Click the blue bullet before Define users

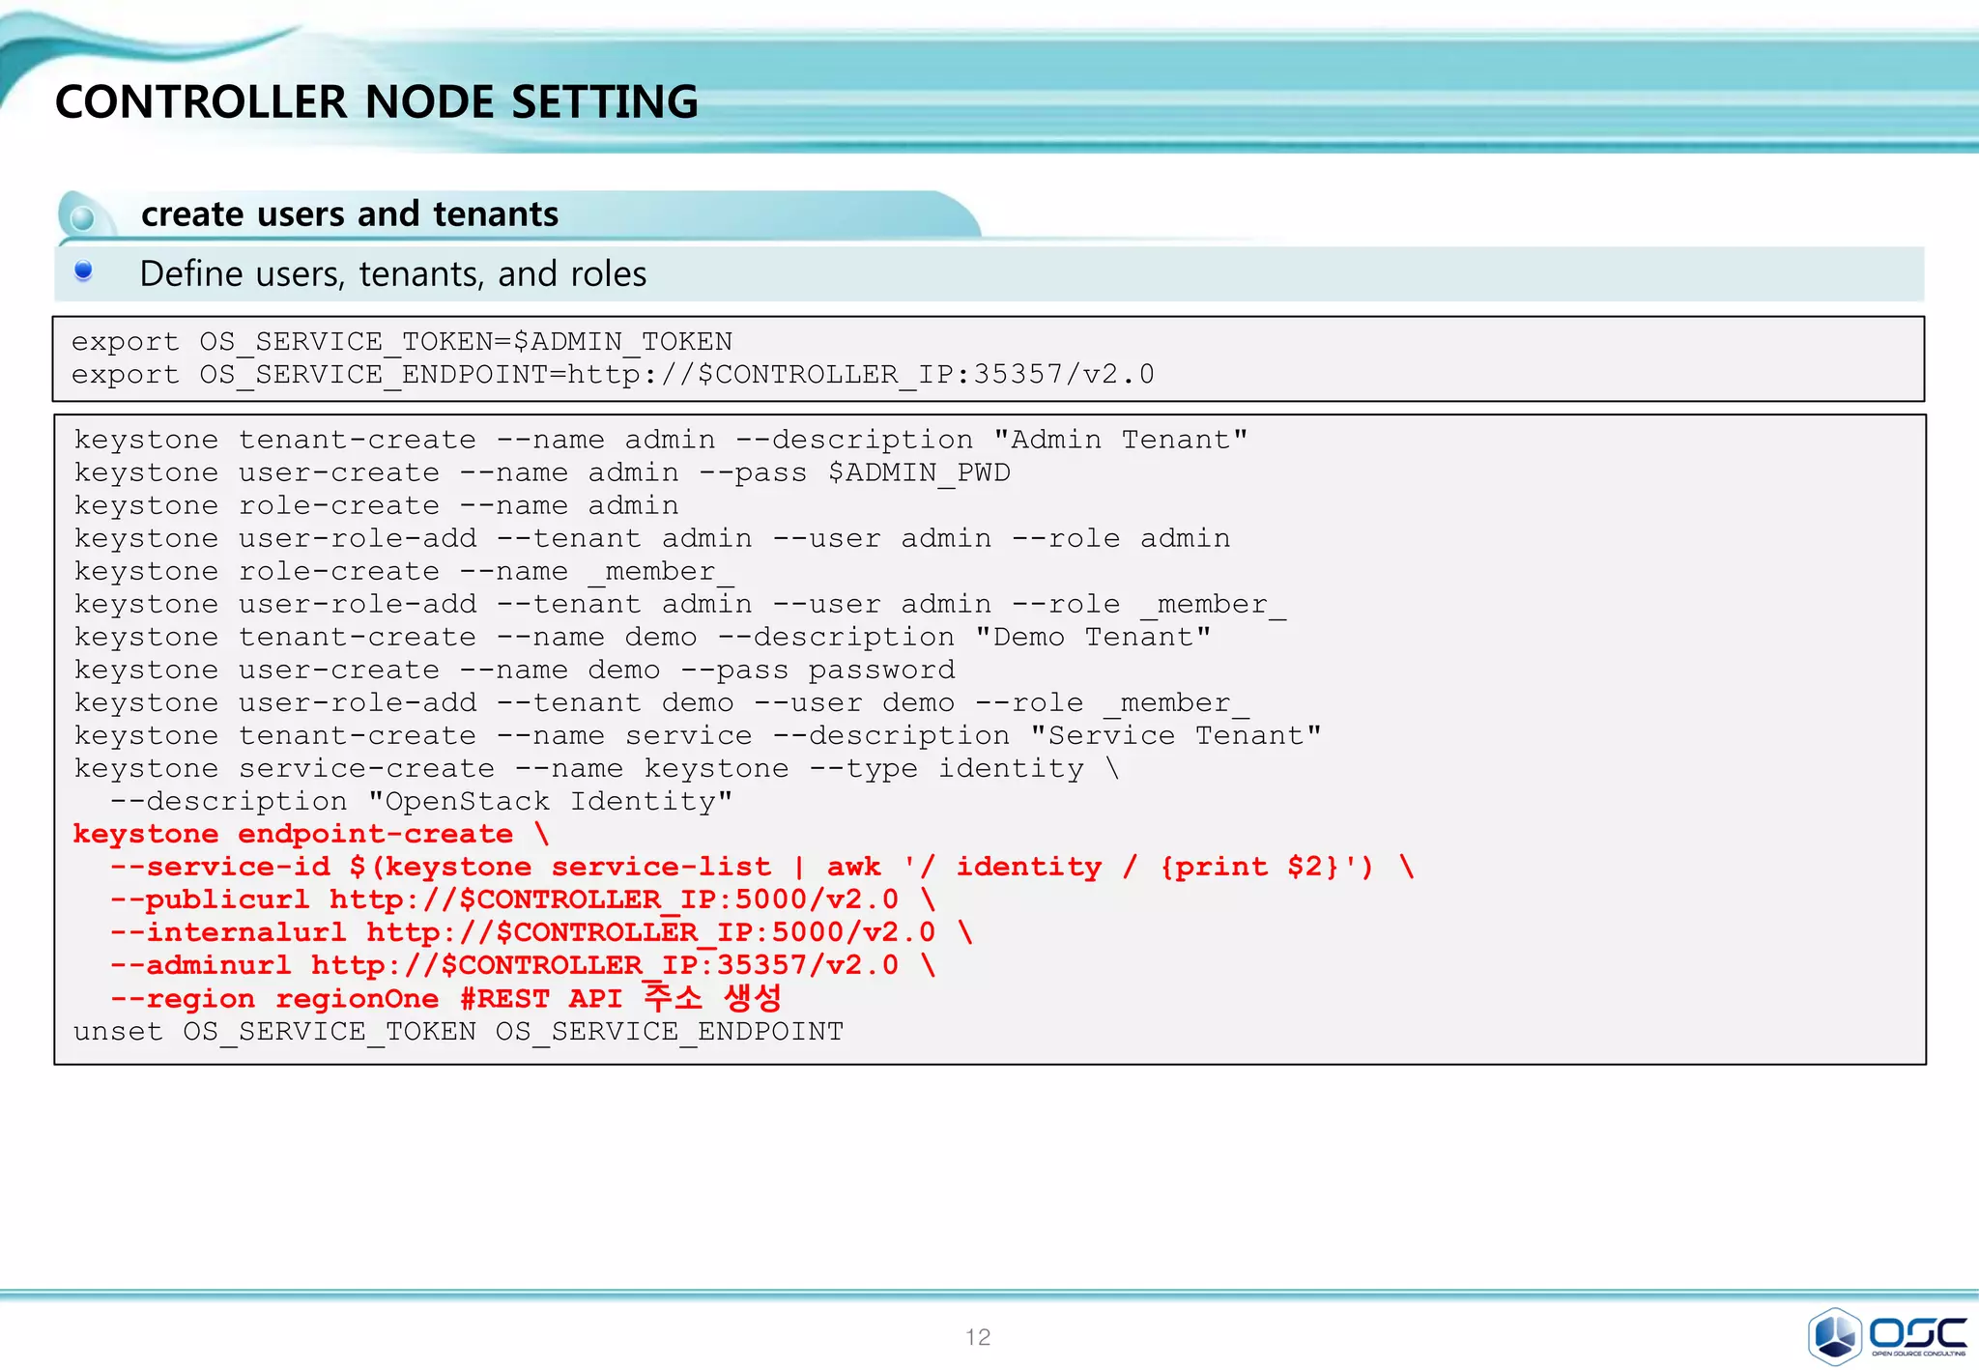84,271
